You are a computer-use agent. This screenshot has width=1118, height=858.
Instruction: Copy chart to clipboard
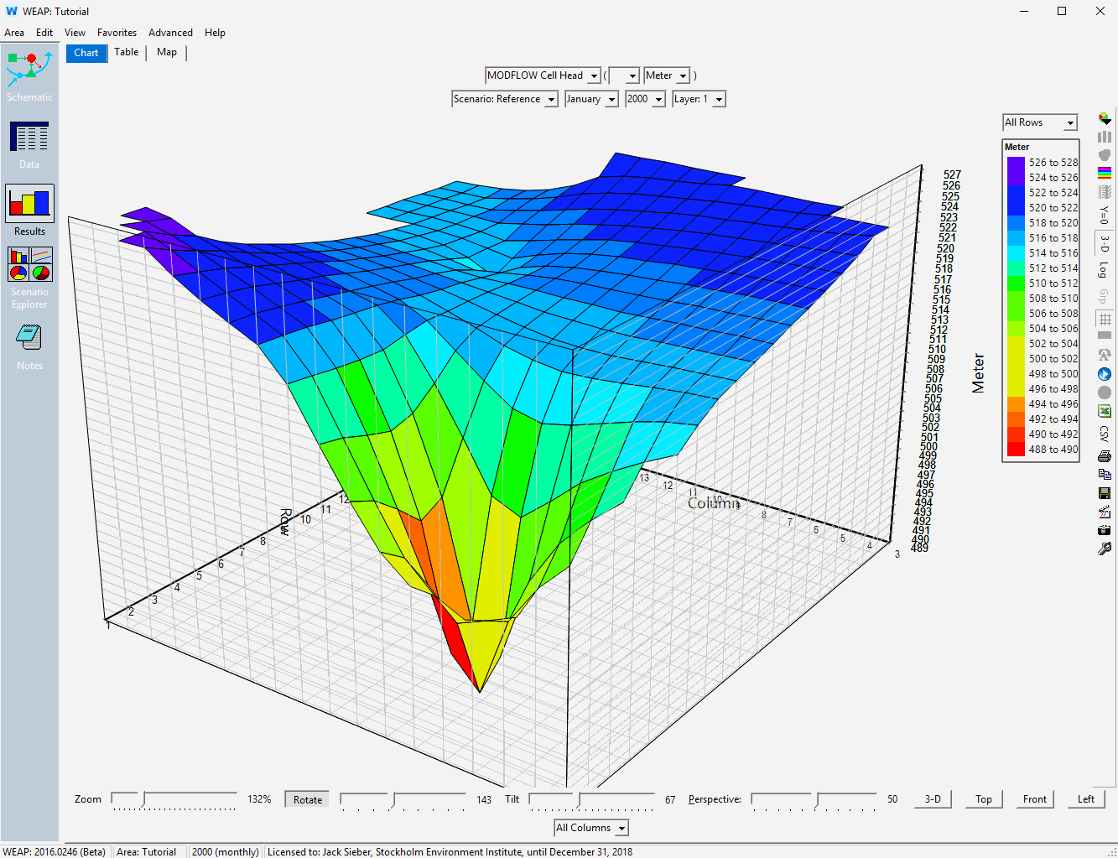point(1105,475)
